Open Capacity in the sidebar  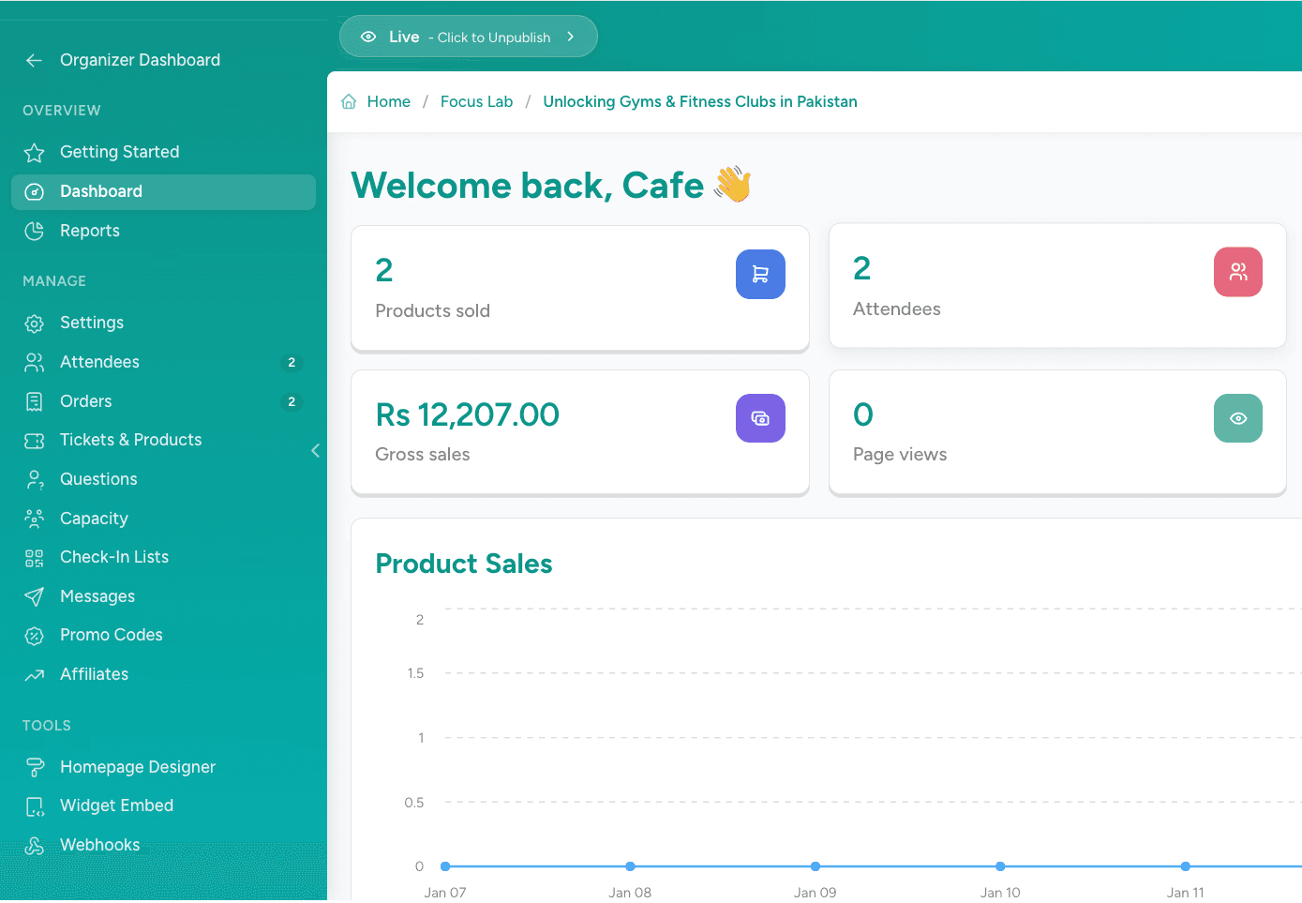(x=163, y=519)
